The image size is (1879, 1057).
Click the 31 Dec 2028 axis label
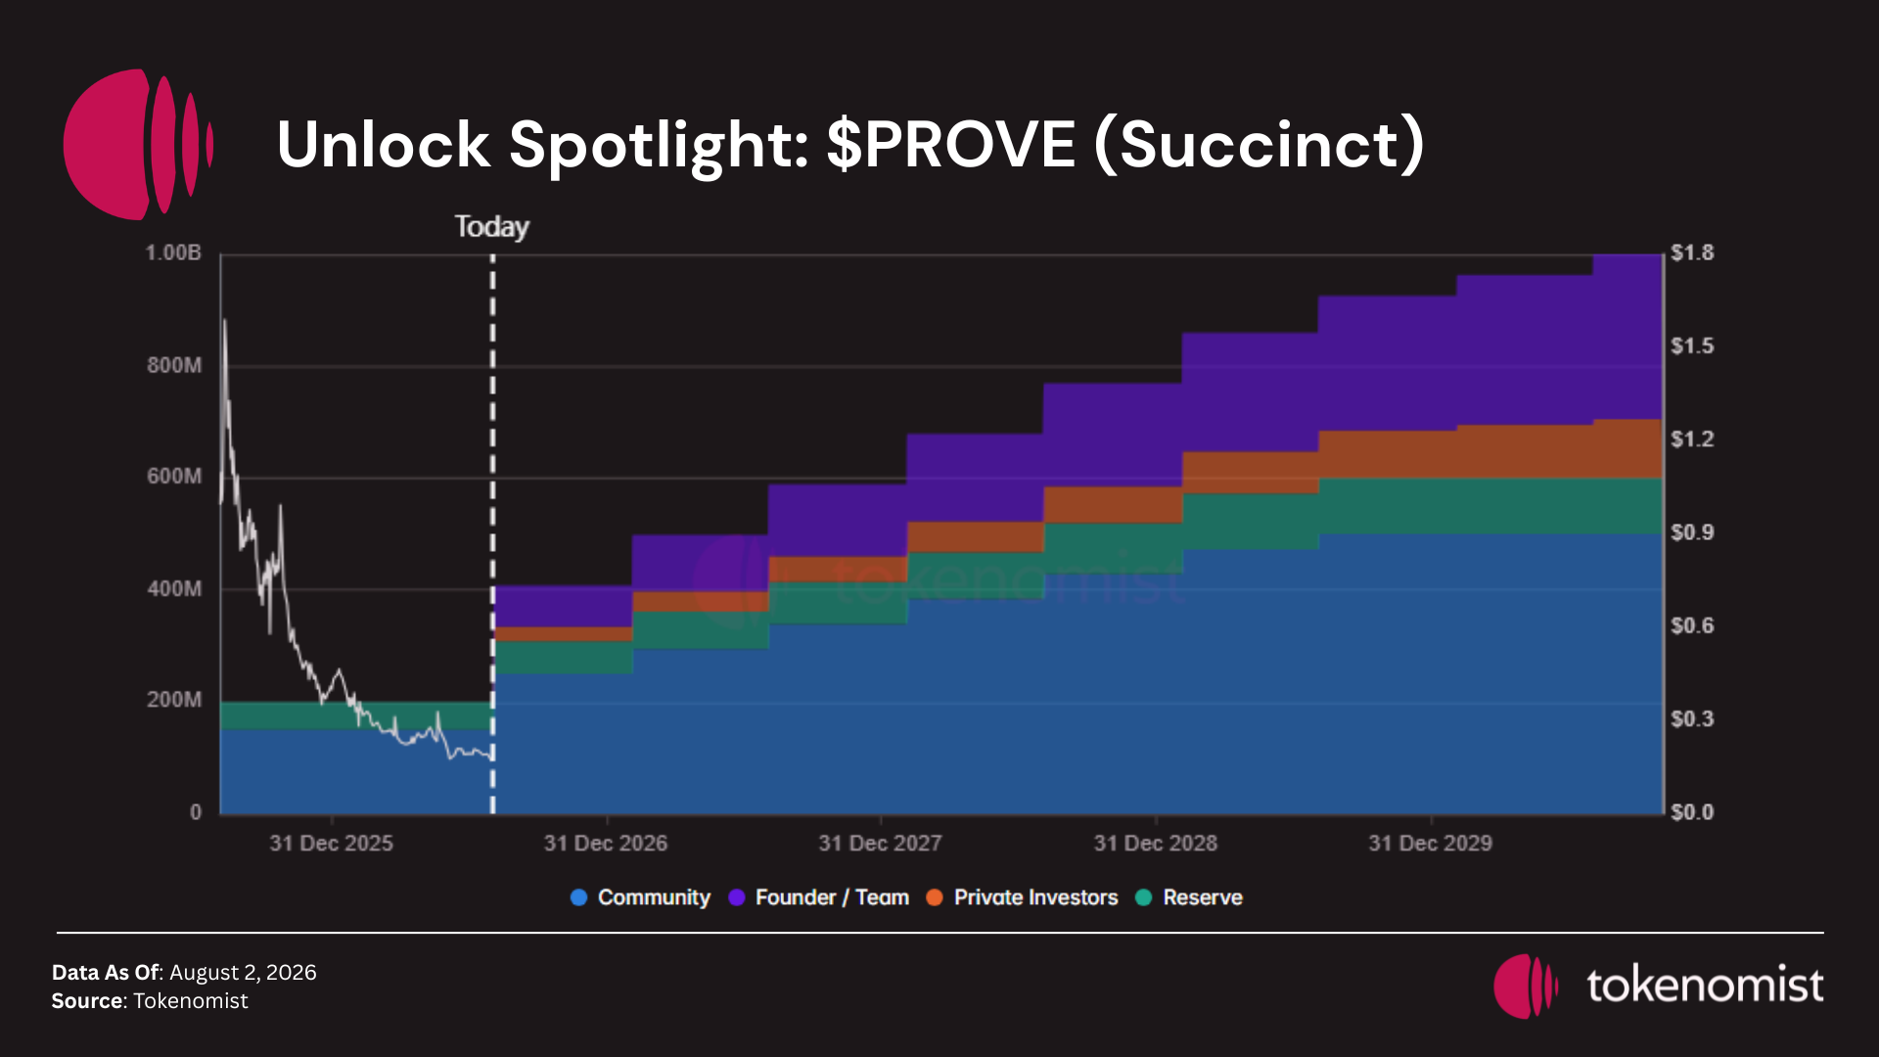point(1156,844)
